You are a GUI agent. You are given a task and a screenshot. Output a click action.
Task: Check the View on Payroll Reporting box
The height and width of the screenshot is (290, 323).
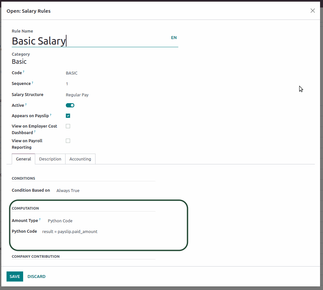tap(68, 141)
